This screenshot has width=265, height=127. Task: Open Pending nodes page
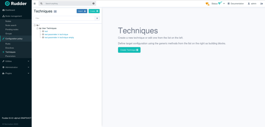pyautogui.click(x=12, y=29)
